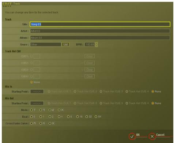Click the Album input field
The width and height of the screenshot is (174, 143).
pyautogui.click(x=100, y=38)
